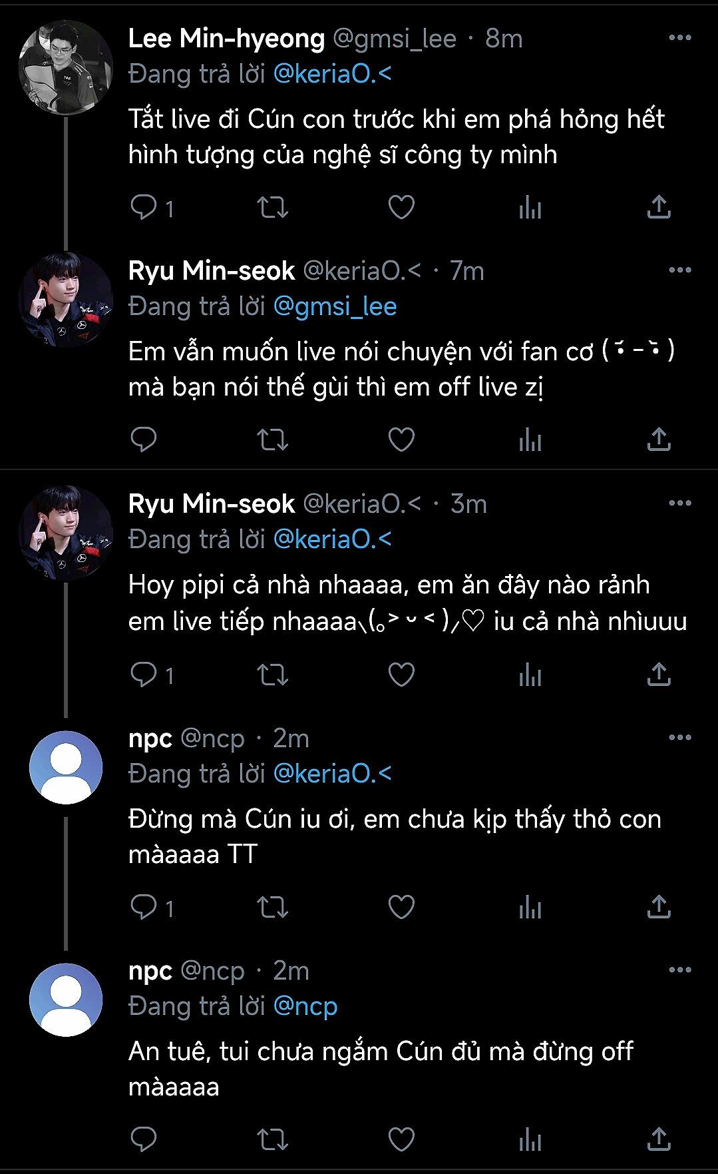This screenshot has width=718, height=1174.
Task: Share Ryu Min-seok's 3m tweet
Action: coord(659,675)
